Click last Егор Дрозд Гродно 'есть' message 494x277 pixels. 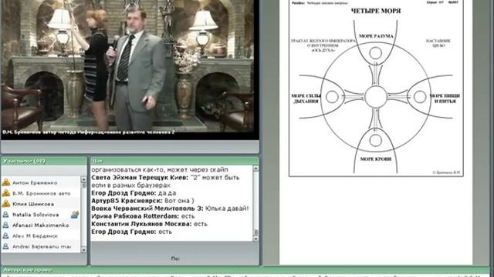pos(132,232)
